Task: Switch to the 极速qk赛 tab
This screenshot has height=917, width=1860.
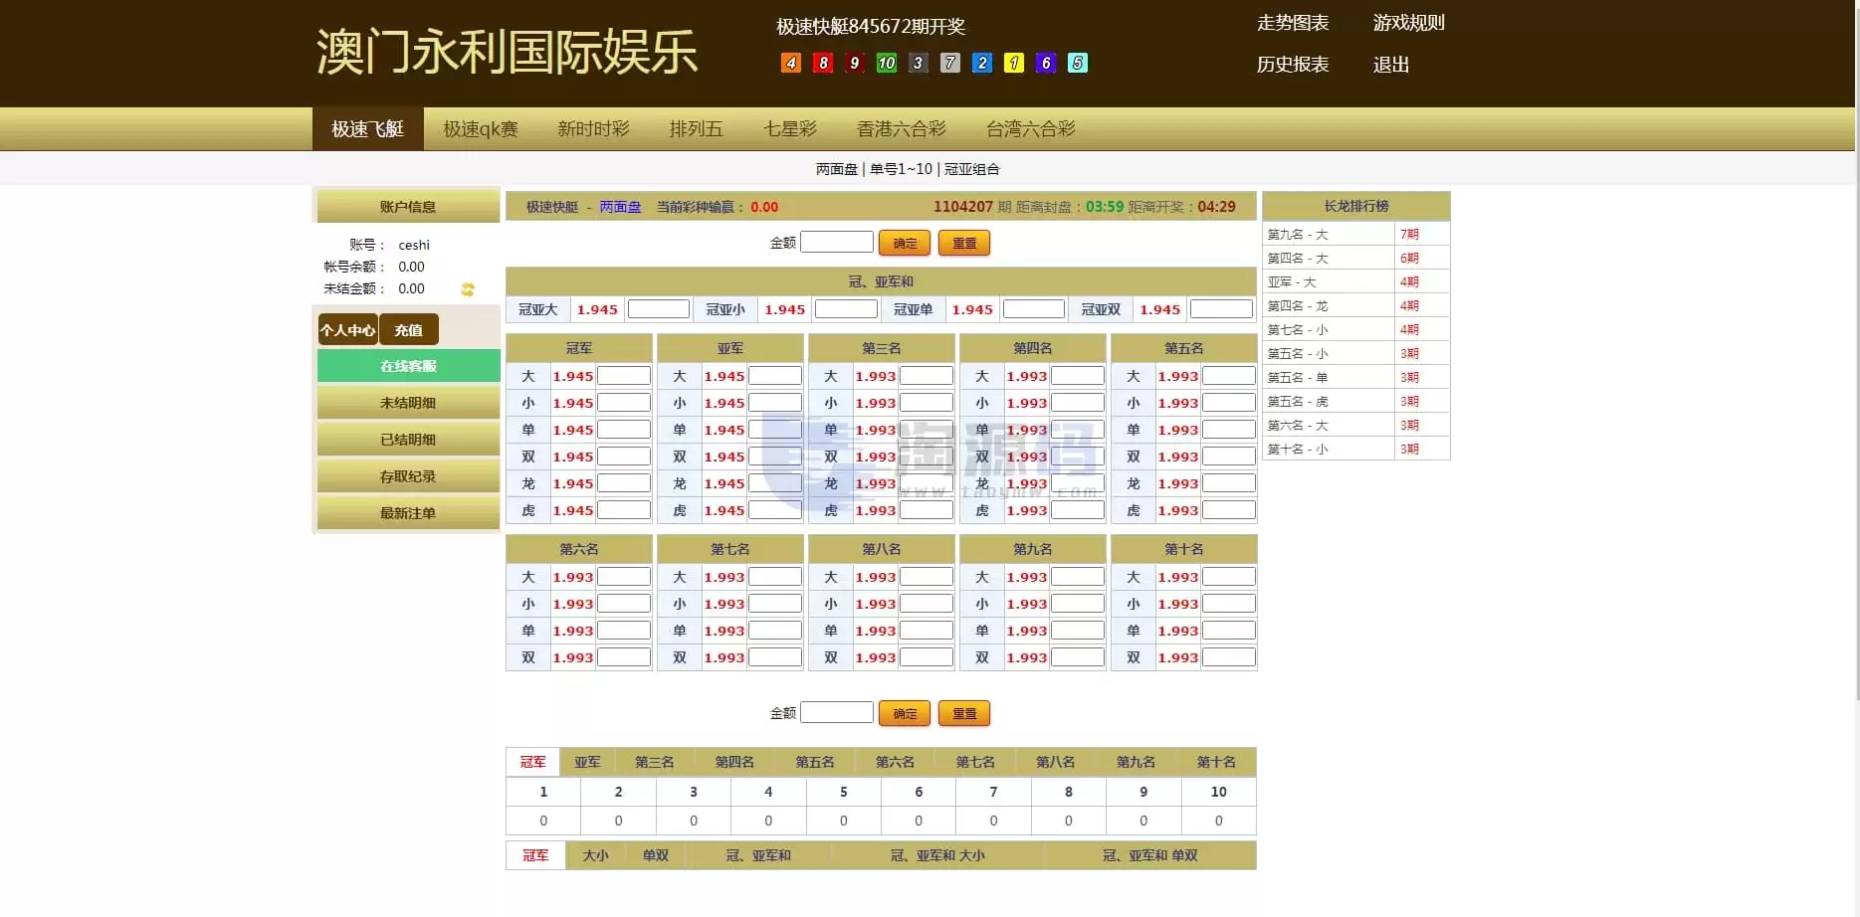Action: pos(481,129)
